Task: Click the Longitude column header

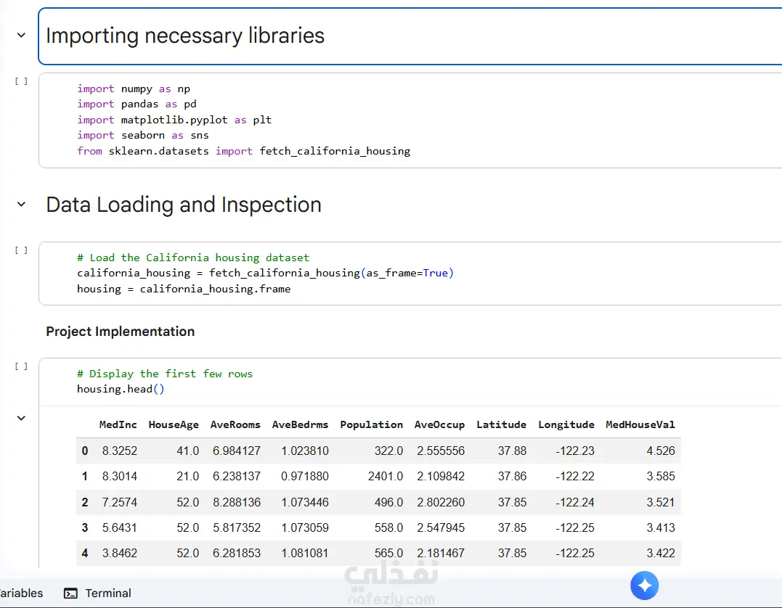Action: point(566,424)
